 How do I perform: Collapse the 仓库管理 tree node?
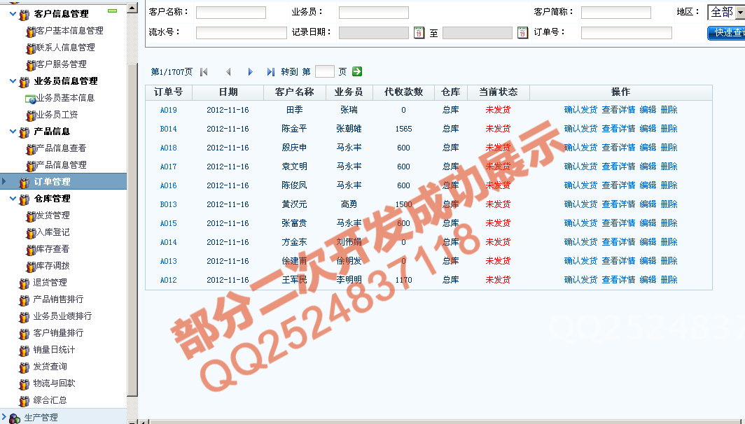pos(13,199)
